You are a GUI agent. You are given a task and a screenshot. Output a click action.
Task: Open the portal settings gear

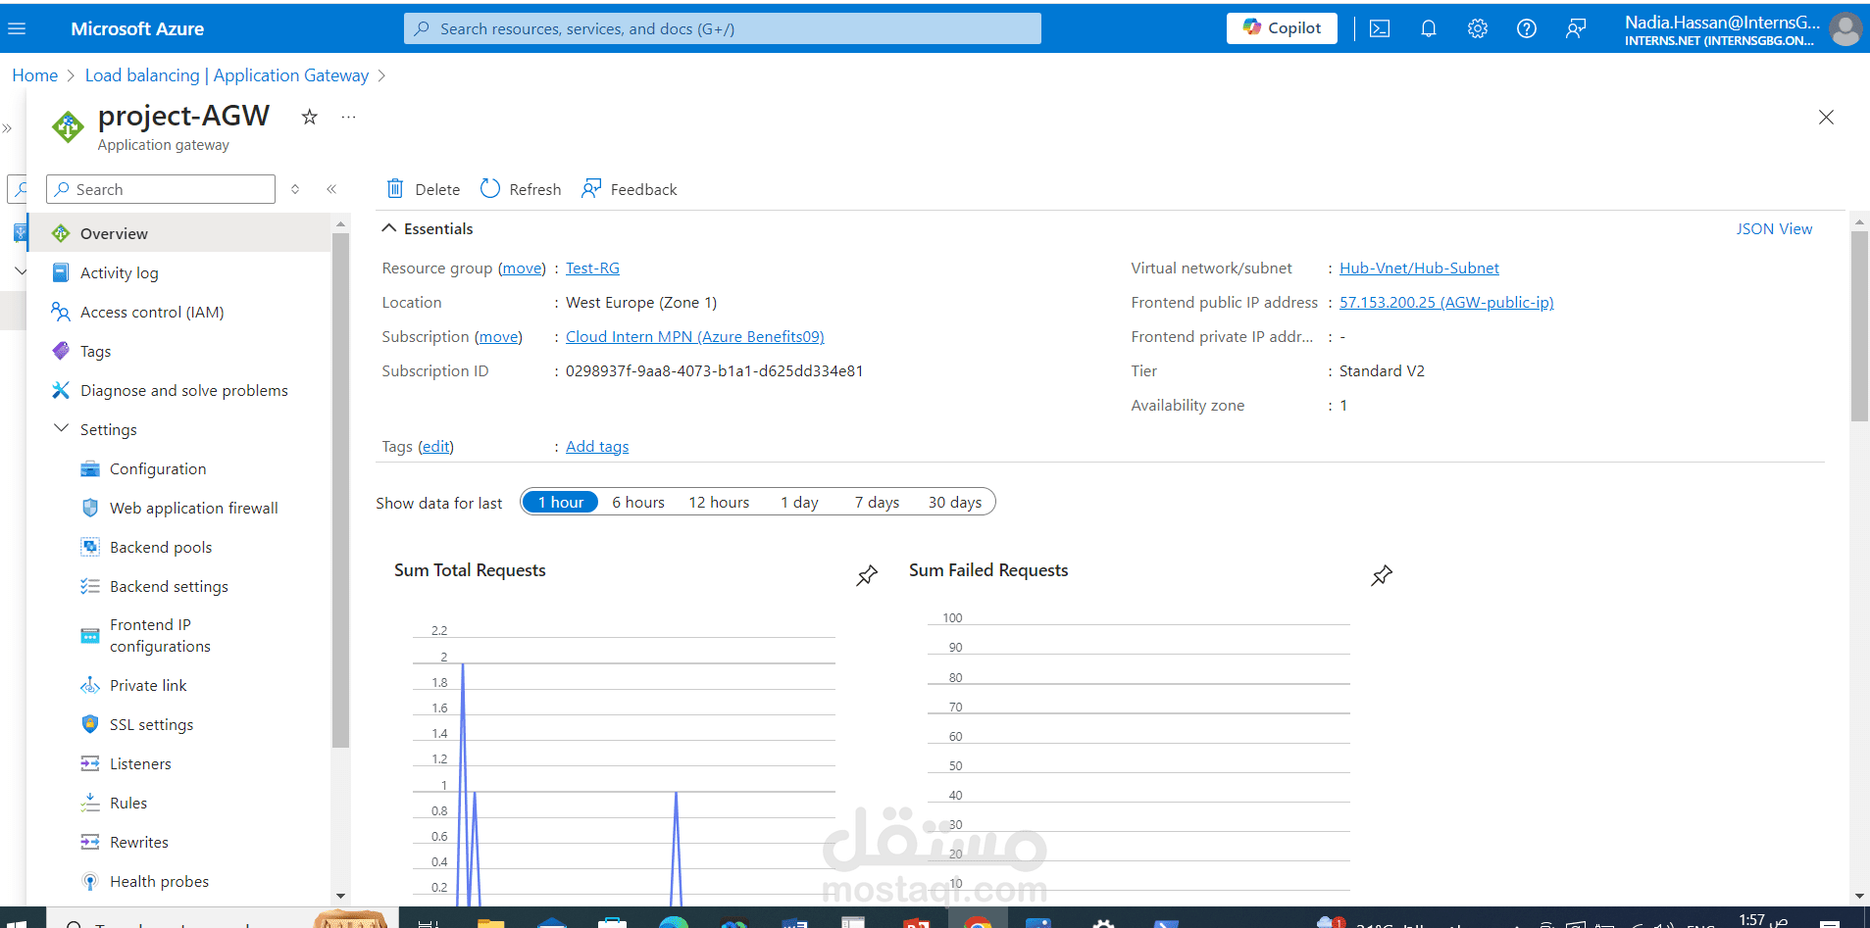[x=1477, y=28]
